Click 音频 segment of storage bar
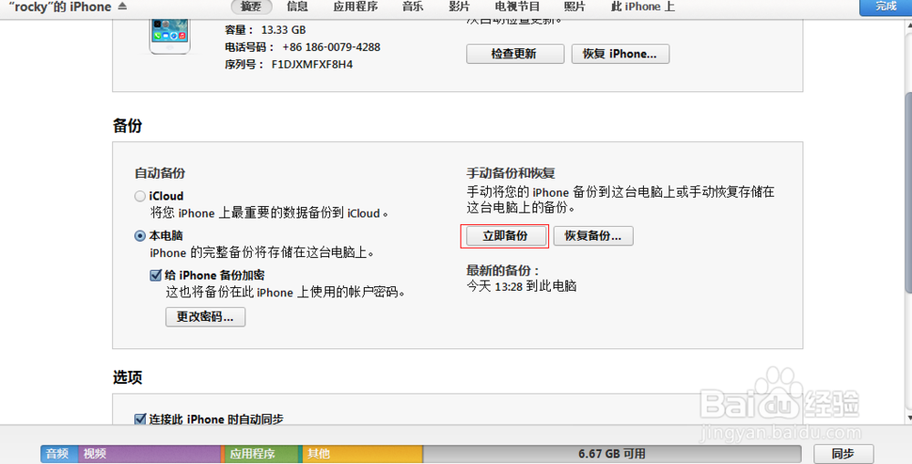The height and width of the screenshot is (464, 912). coord(59,454)
